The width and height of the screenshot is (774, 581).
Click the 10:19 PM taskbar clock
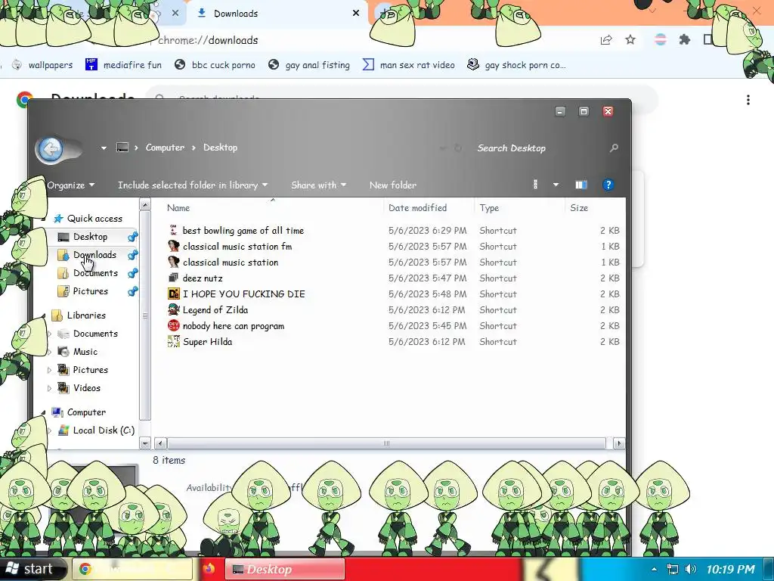[x=730, y=569]
